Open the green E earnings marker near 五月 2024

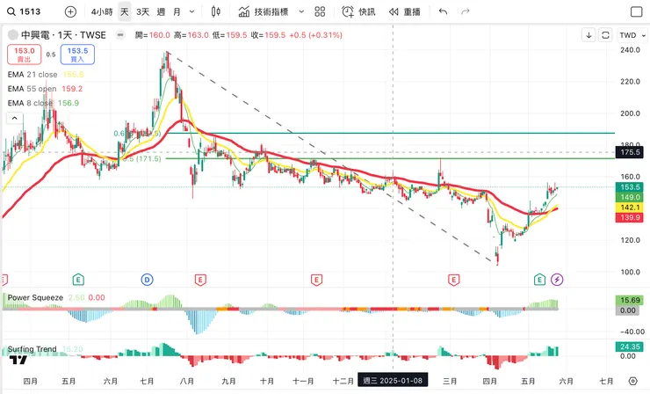(78, 280)
